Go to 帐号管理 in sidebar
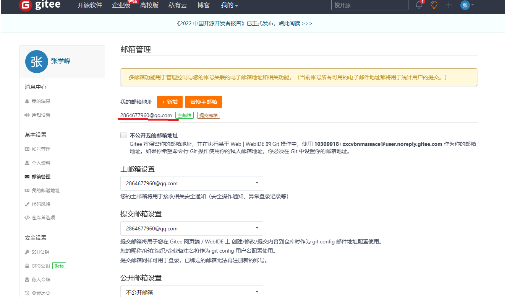 point(41,149)
